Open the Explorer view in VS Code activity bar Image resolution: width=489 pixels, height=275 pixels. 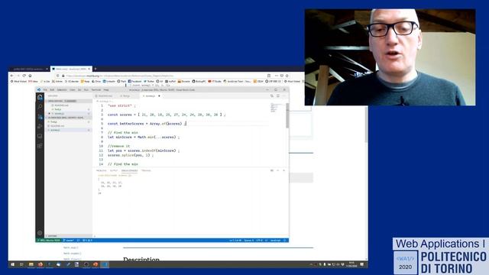(x=40, y=97)
